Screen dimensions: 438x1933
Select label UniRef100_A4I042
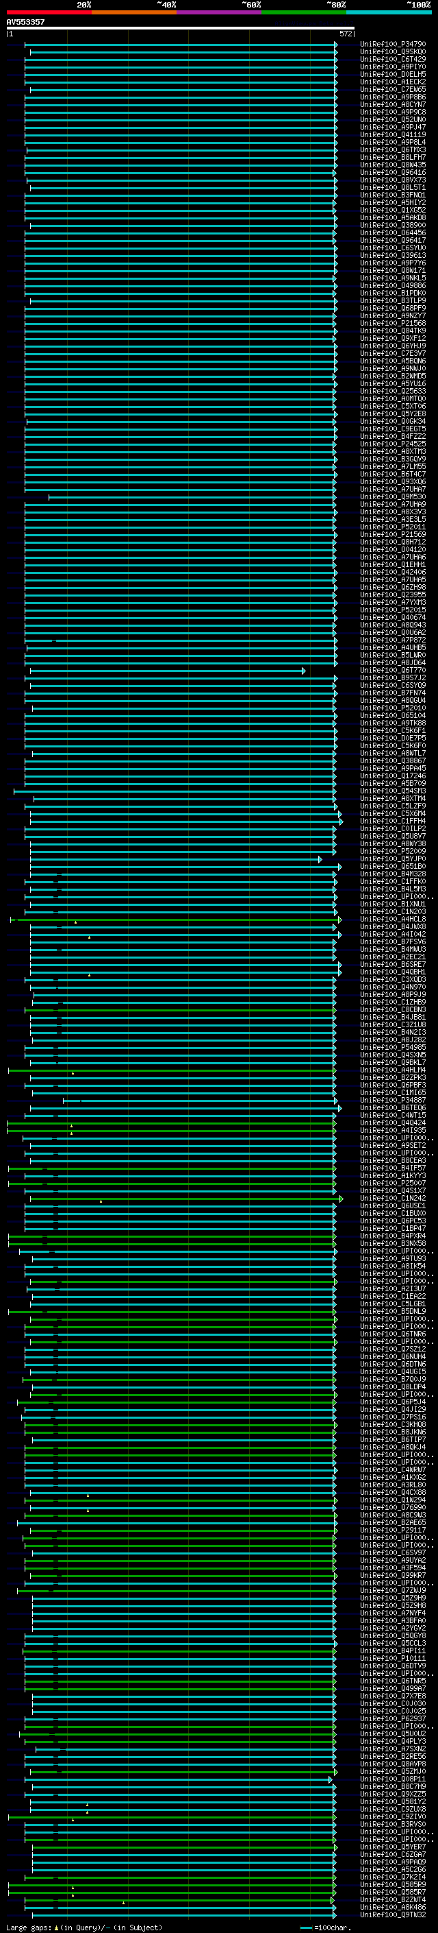(393, 934)
